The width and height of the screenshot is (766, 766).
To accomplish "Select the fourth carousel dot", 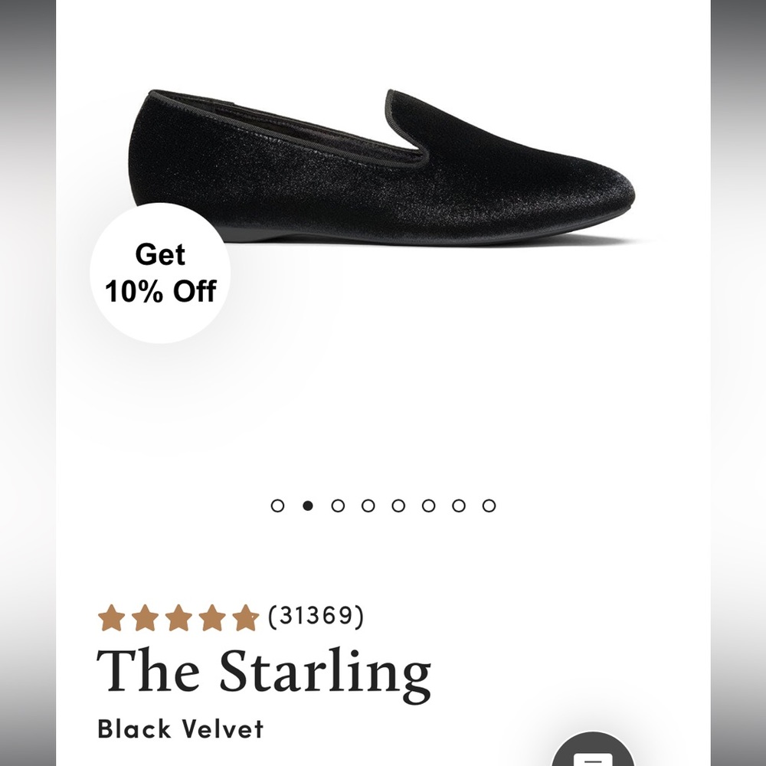I will (368, 505).
